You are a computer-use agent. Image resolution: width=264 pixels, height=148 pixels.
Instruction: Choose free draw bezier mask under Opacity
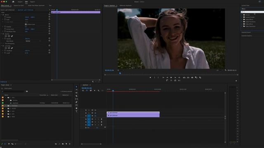pos(12,36)
